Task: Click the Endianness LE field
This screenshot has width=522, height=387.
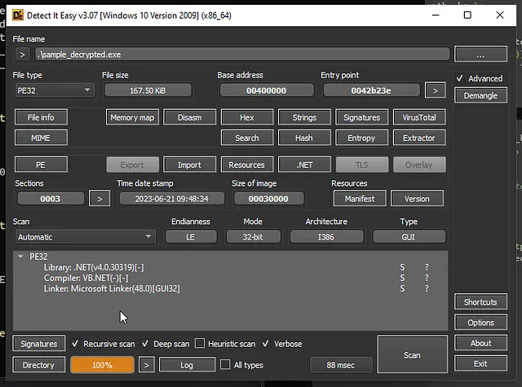Action: (191, 237)
